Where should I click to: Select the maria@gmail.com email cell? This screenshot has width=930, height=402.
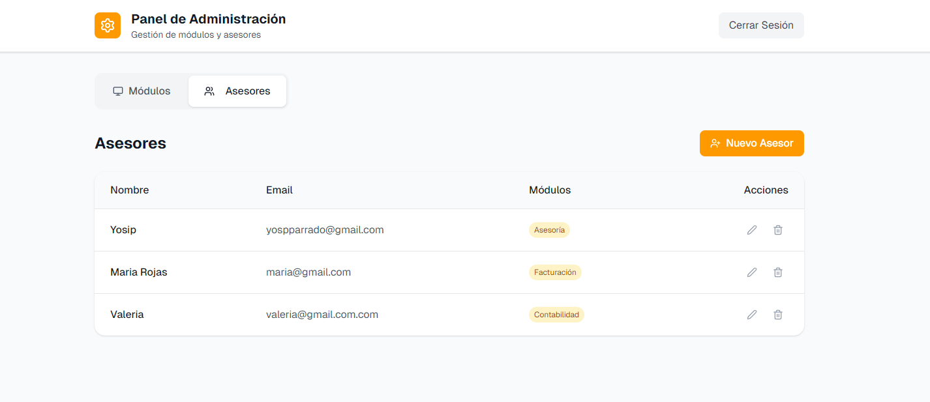coord(308,272)
